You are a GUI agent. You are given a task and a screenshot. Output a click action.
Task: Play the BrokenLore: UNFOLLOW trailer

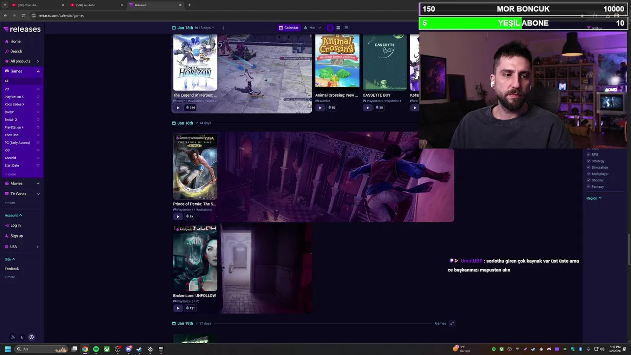coord(178,308)
